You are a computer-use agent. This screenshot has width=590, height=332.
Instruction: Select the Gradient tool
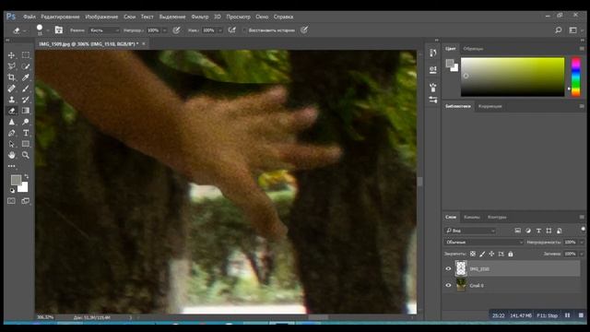click(x=26, y=111)
